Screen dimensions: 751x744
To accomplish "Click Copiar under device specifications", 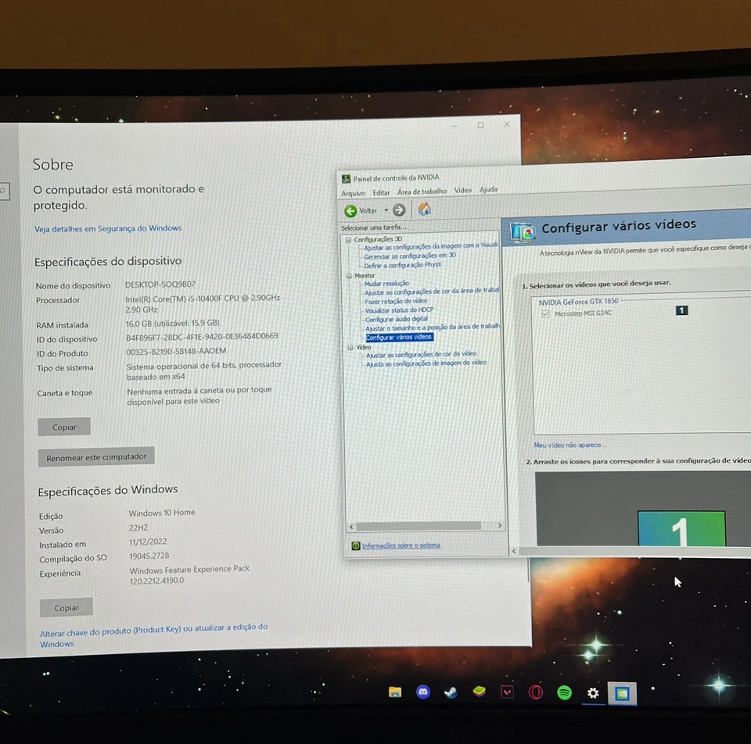I will [x=64, y=427].
